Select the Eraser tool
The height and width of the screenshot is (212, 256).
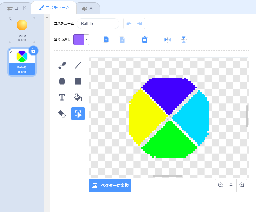(62, 114)
